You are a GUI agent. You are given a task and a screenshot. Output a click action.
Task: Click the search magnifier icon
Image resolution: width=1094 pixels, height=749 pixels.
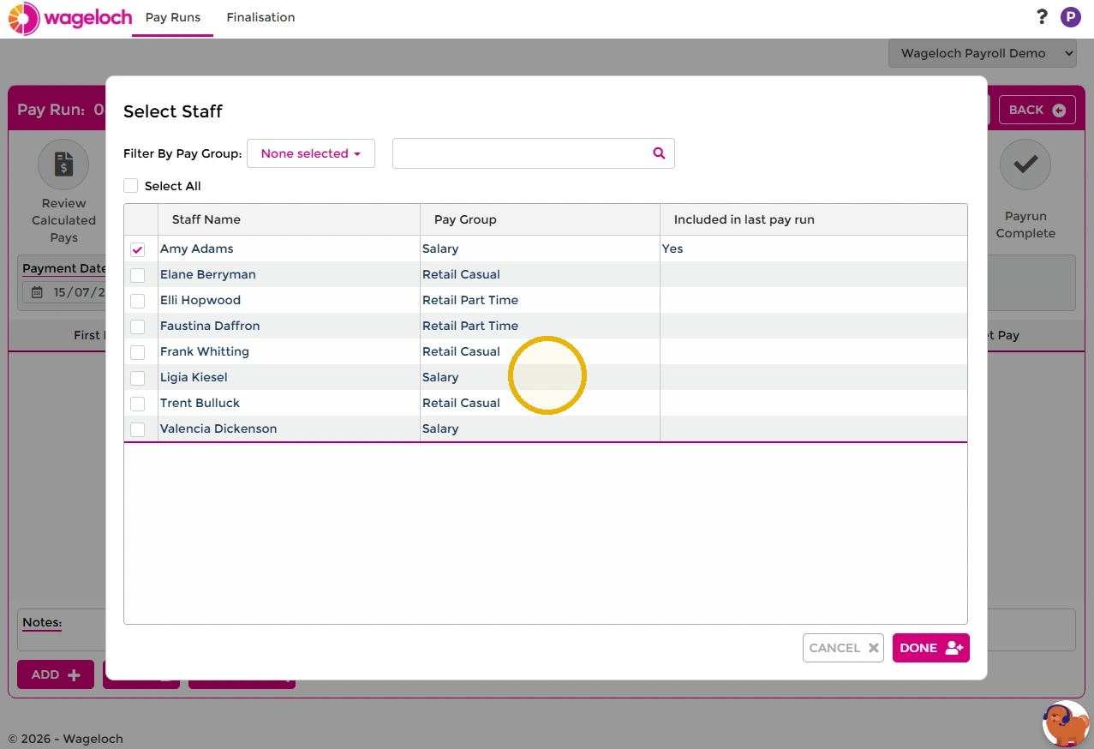tap(659, 153)
